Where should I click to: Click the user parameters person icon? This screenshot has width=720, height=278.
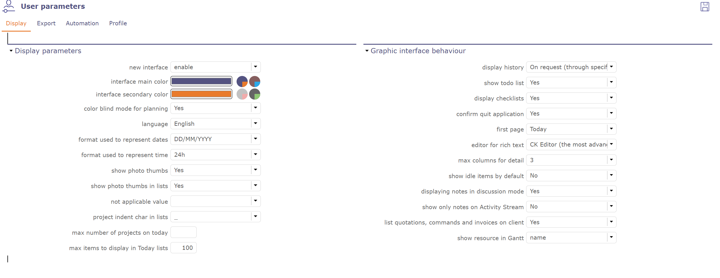pyautogui.click(x=9, y=6)
